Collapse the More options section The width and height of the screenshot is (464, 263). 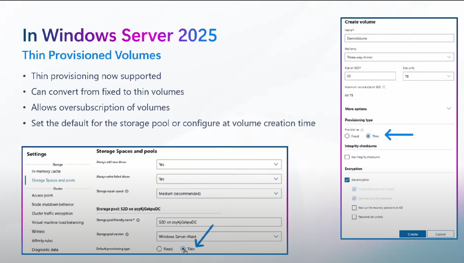pos(449,108)
